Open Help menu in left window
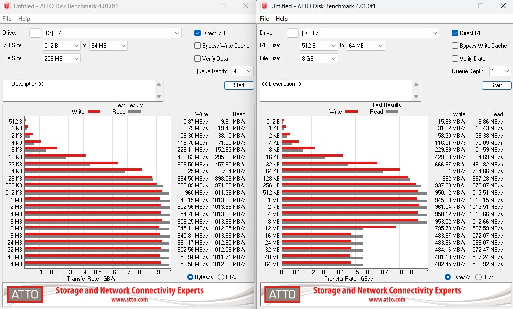 click(x=24, y=19)
